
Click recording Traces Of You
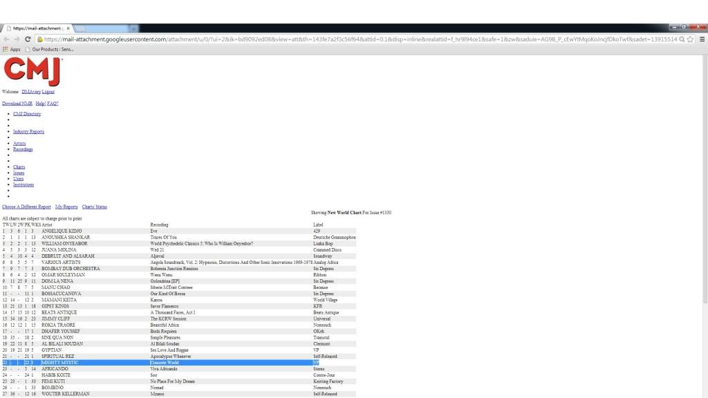pyautogui.click(x=163, y=238)
